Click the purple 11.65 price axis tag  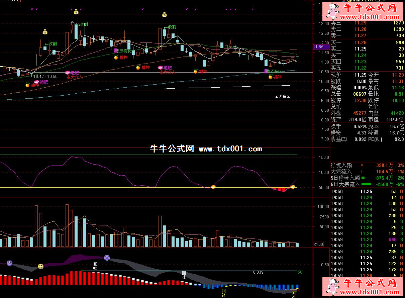[318, 47]
